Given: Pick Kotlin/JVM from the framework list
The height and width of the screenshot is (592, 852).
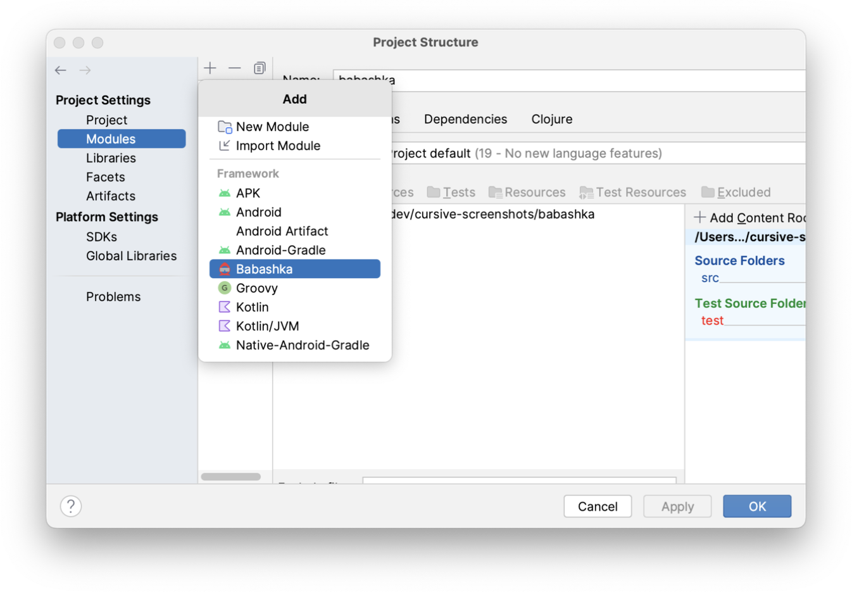Looking at the screenshot, I should tap(295, 326).
